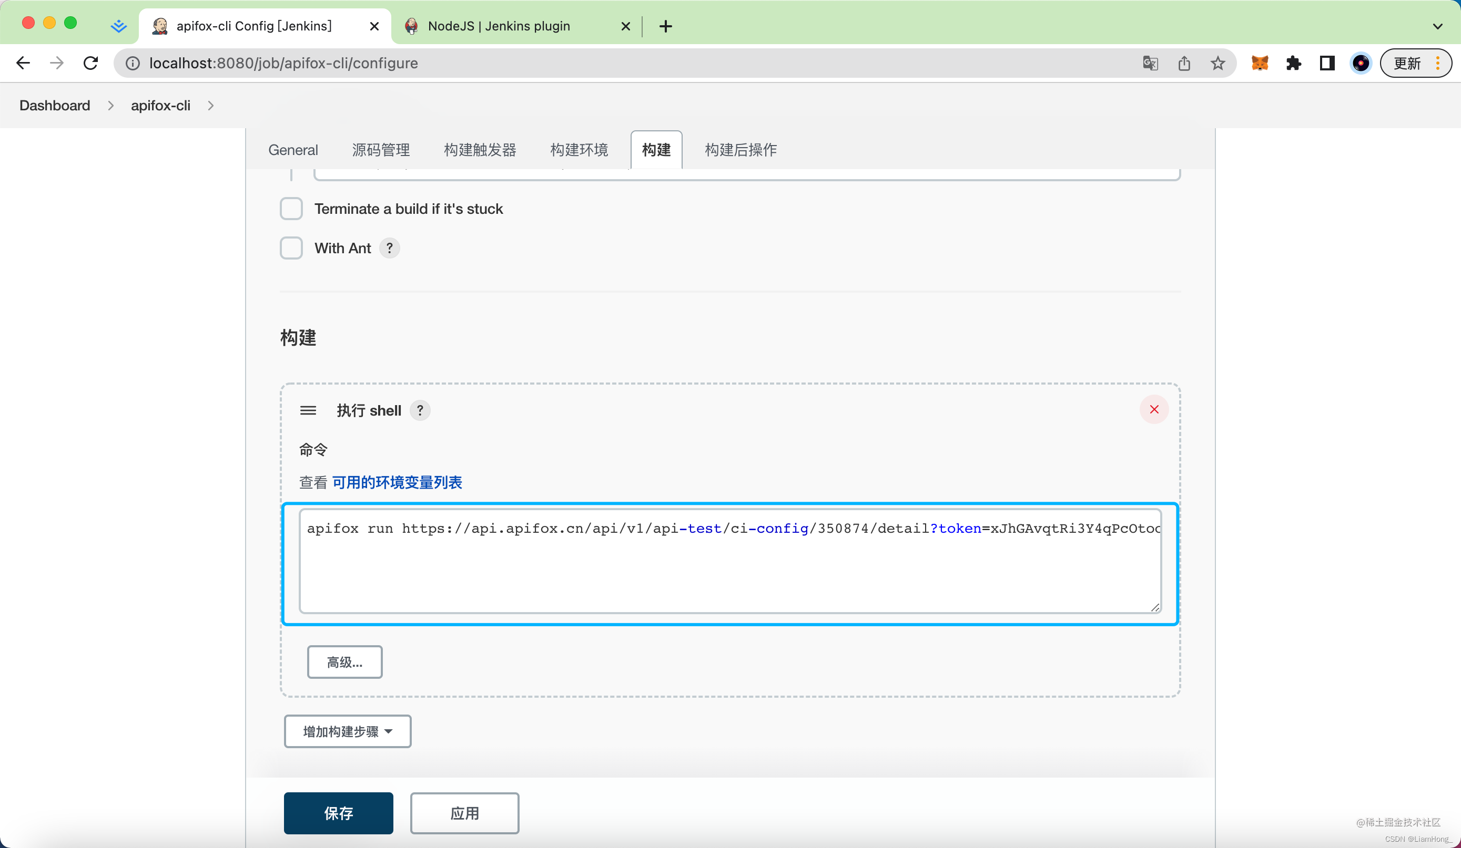The image size is (1461, 848).
Task: Click help icon next to 执行 shell
Action: [420, 411]
